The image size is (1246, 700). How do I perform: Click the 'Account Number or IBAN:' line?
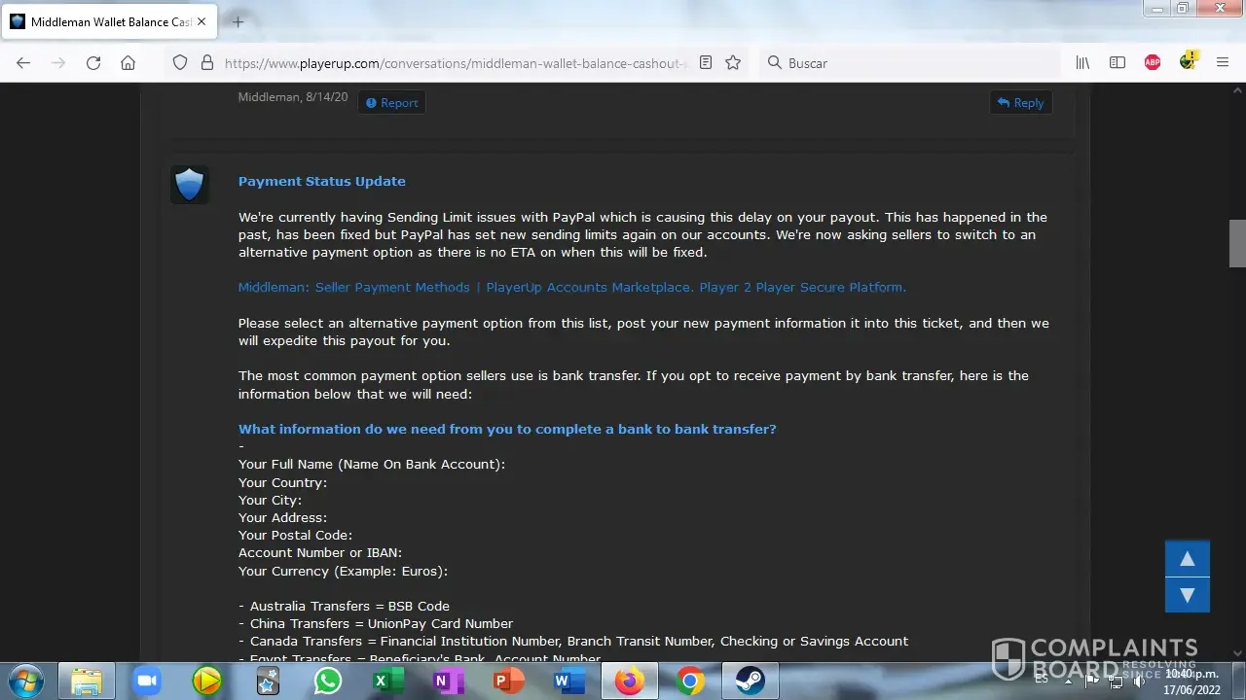[320, 553]
